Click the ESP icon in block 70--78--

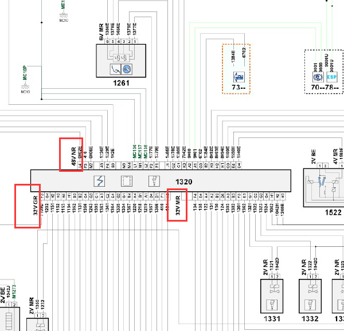[331, 77]
